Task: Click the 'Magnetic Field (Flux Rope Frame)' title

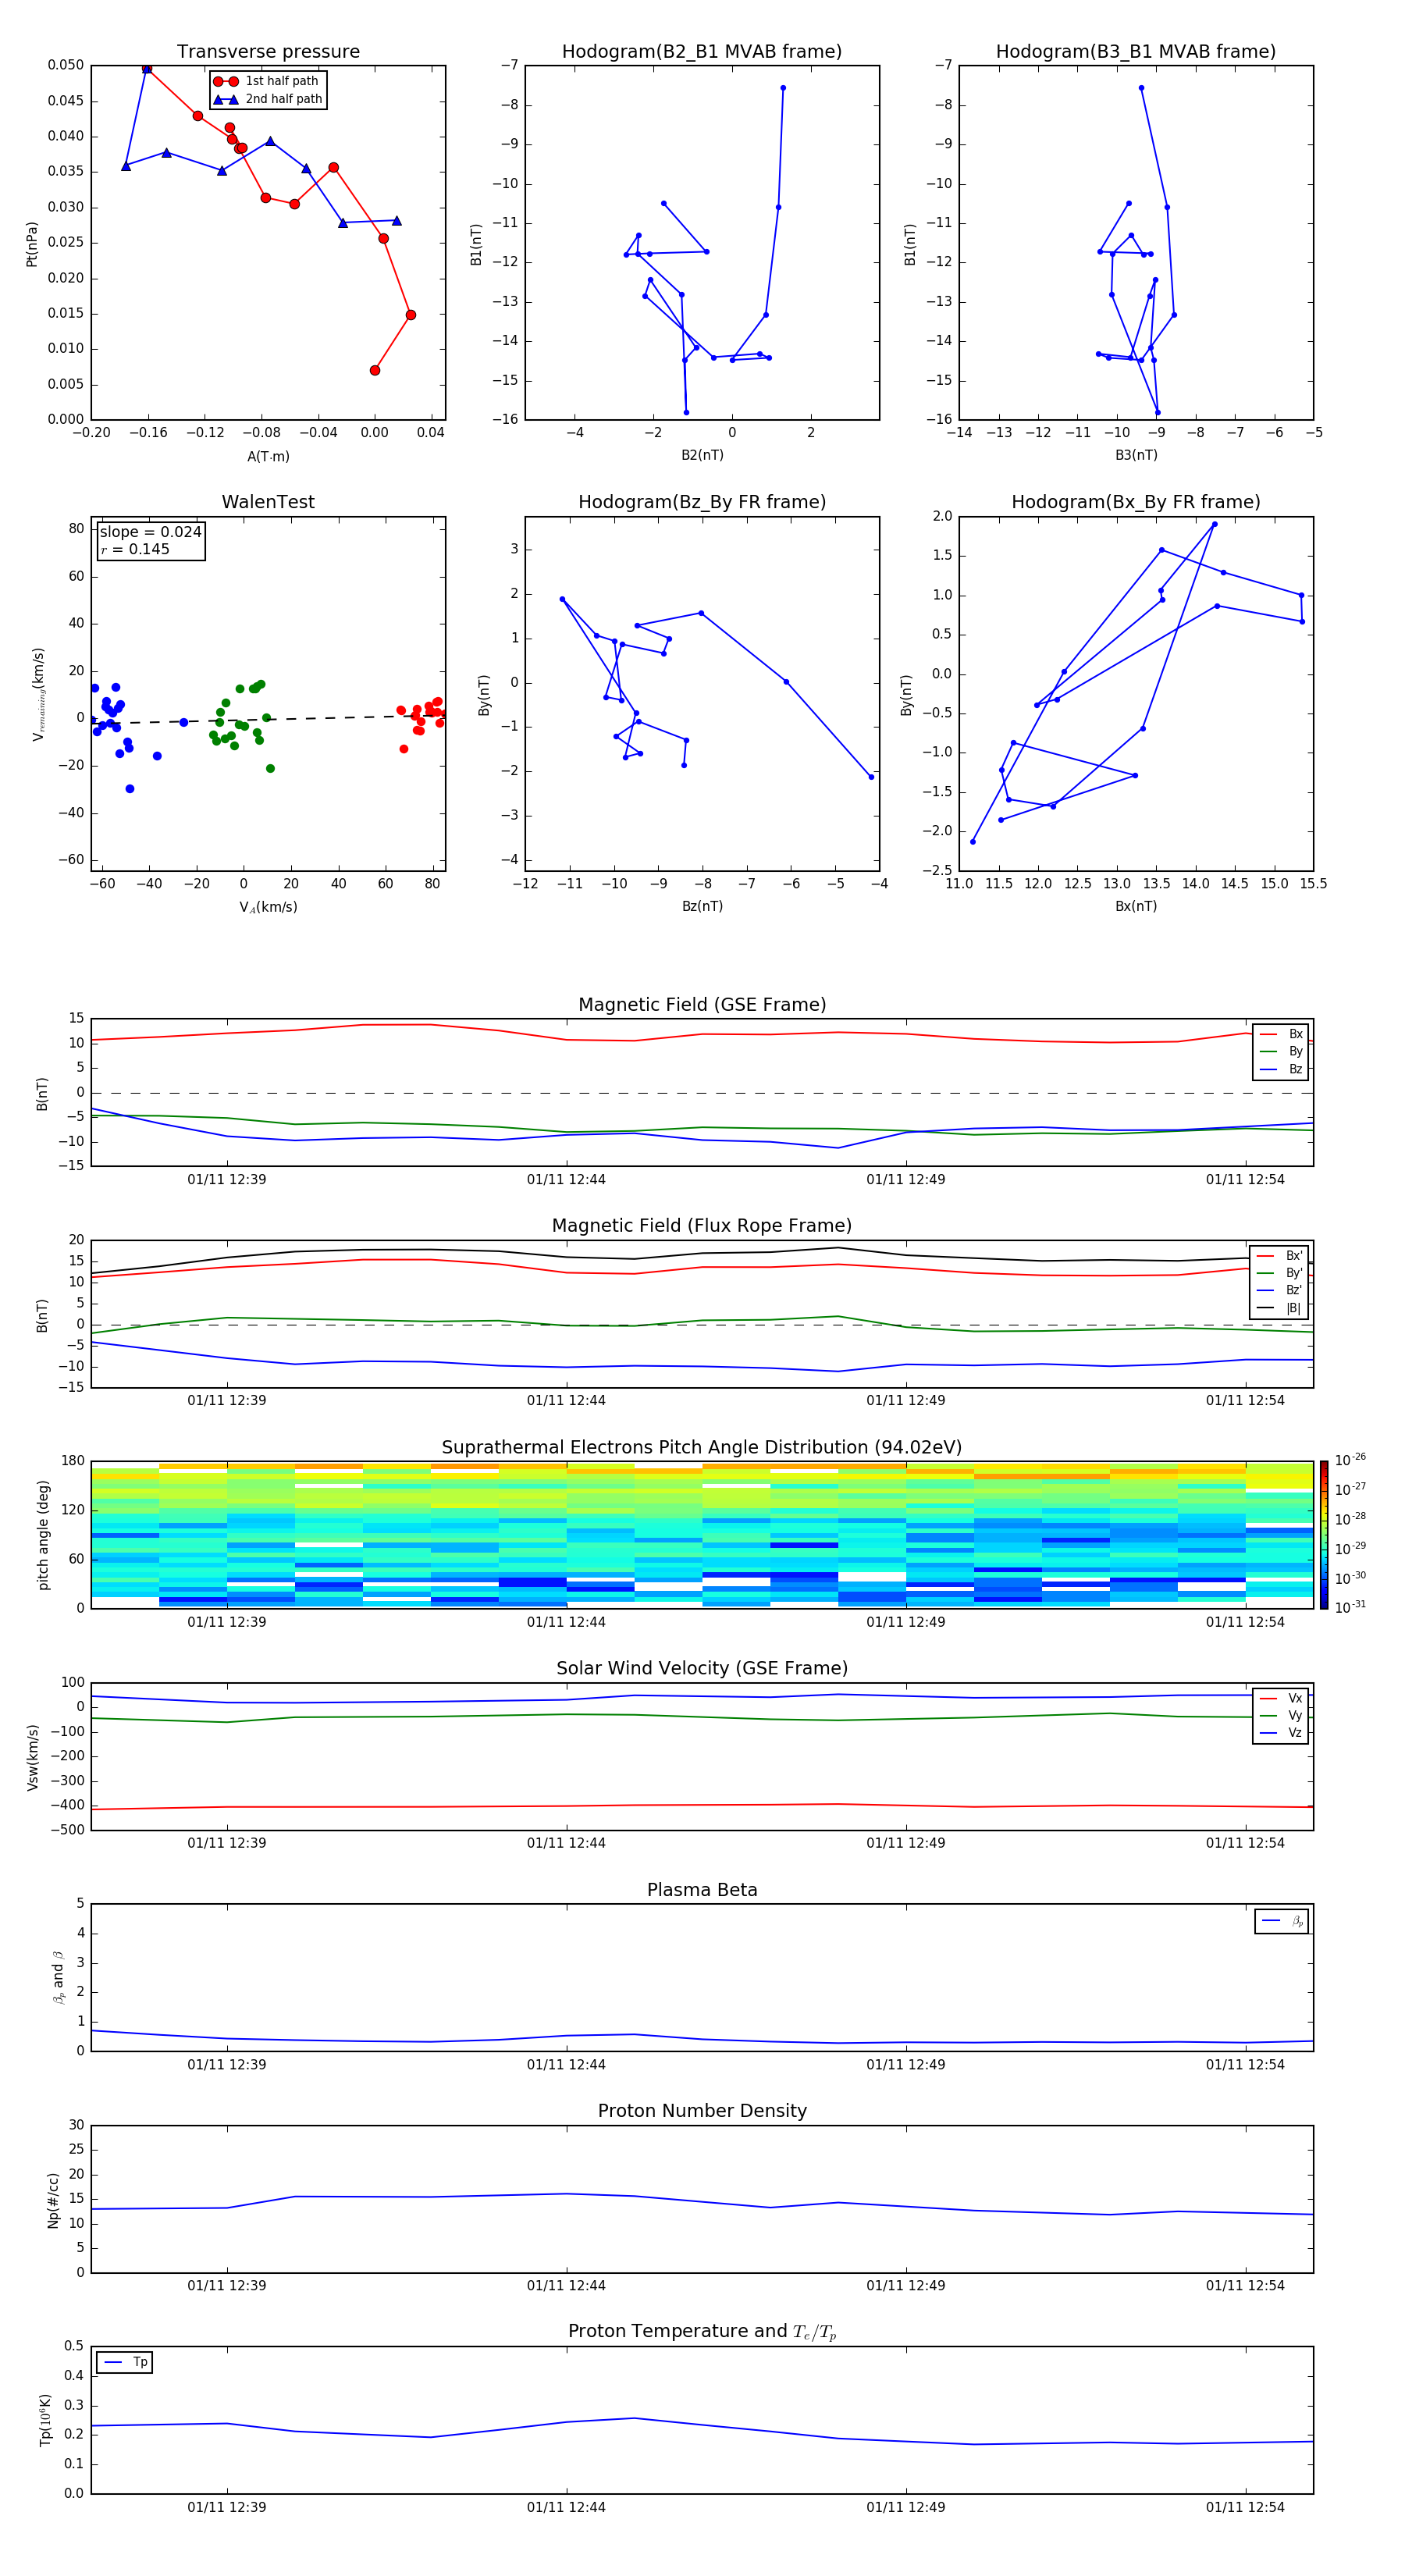Action: click(x=701, y=1226)
